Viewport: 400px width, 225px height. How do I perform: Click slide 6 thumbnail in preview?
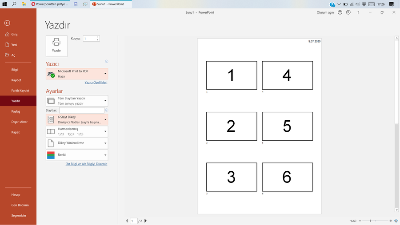[x=288, y=177]
